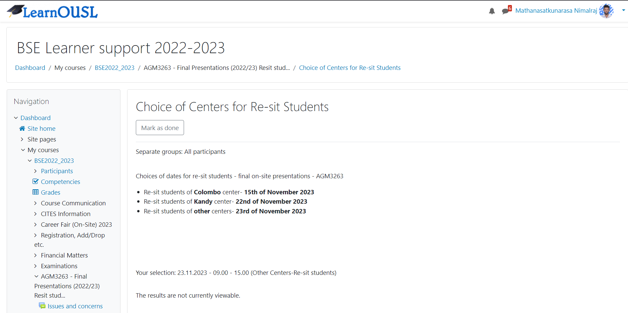Screen dimensions: 628x313
Task: Expand the Participants tree node
Action: (x=35, y=171)
